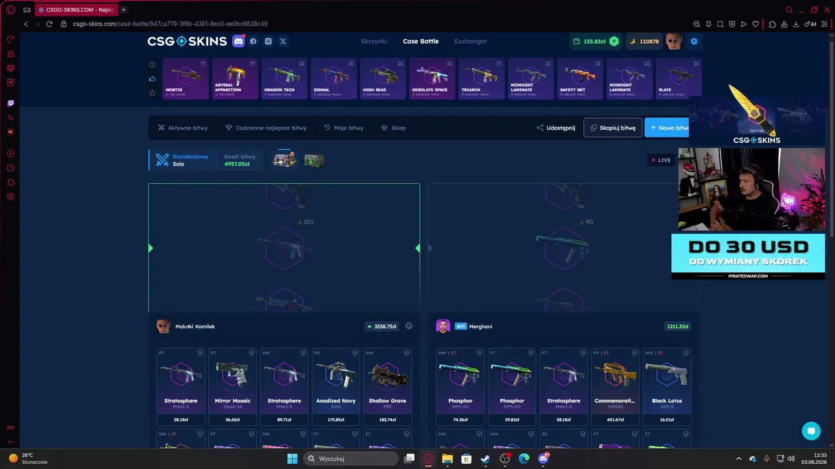Show best drops with the thumbs-up icon
This screenshot has width=835, height=469.
click(x=152, y=79)
